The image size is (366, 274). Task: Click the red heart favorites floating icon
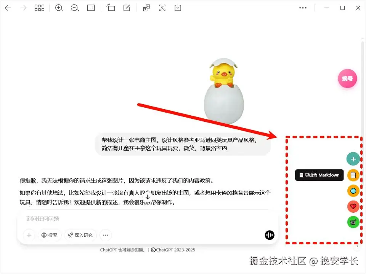coord(353,206)
